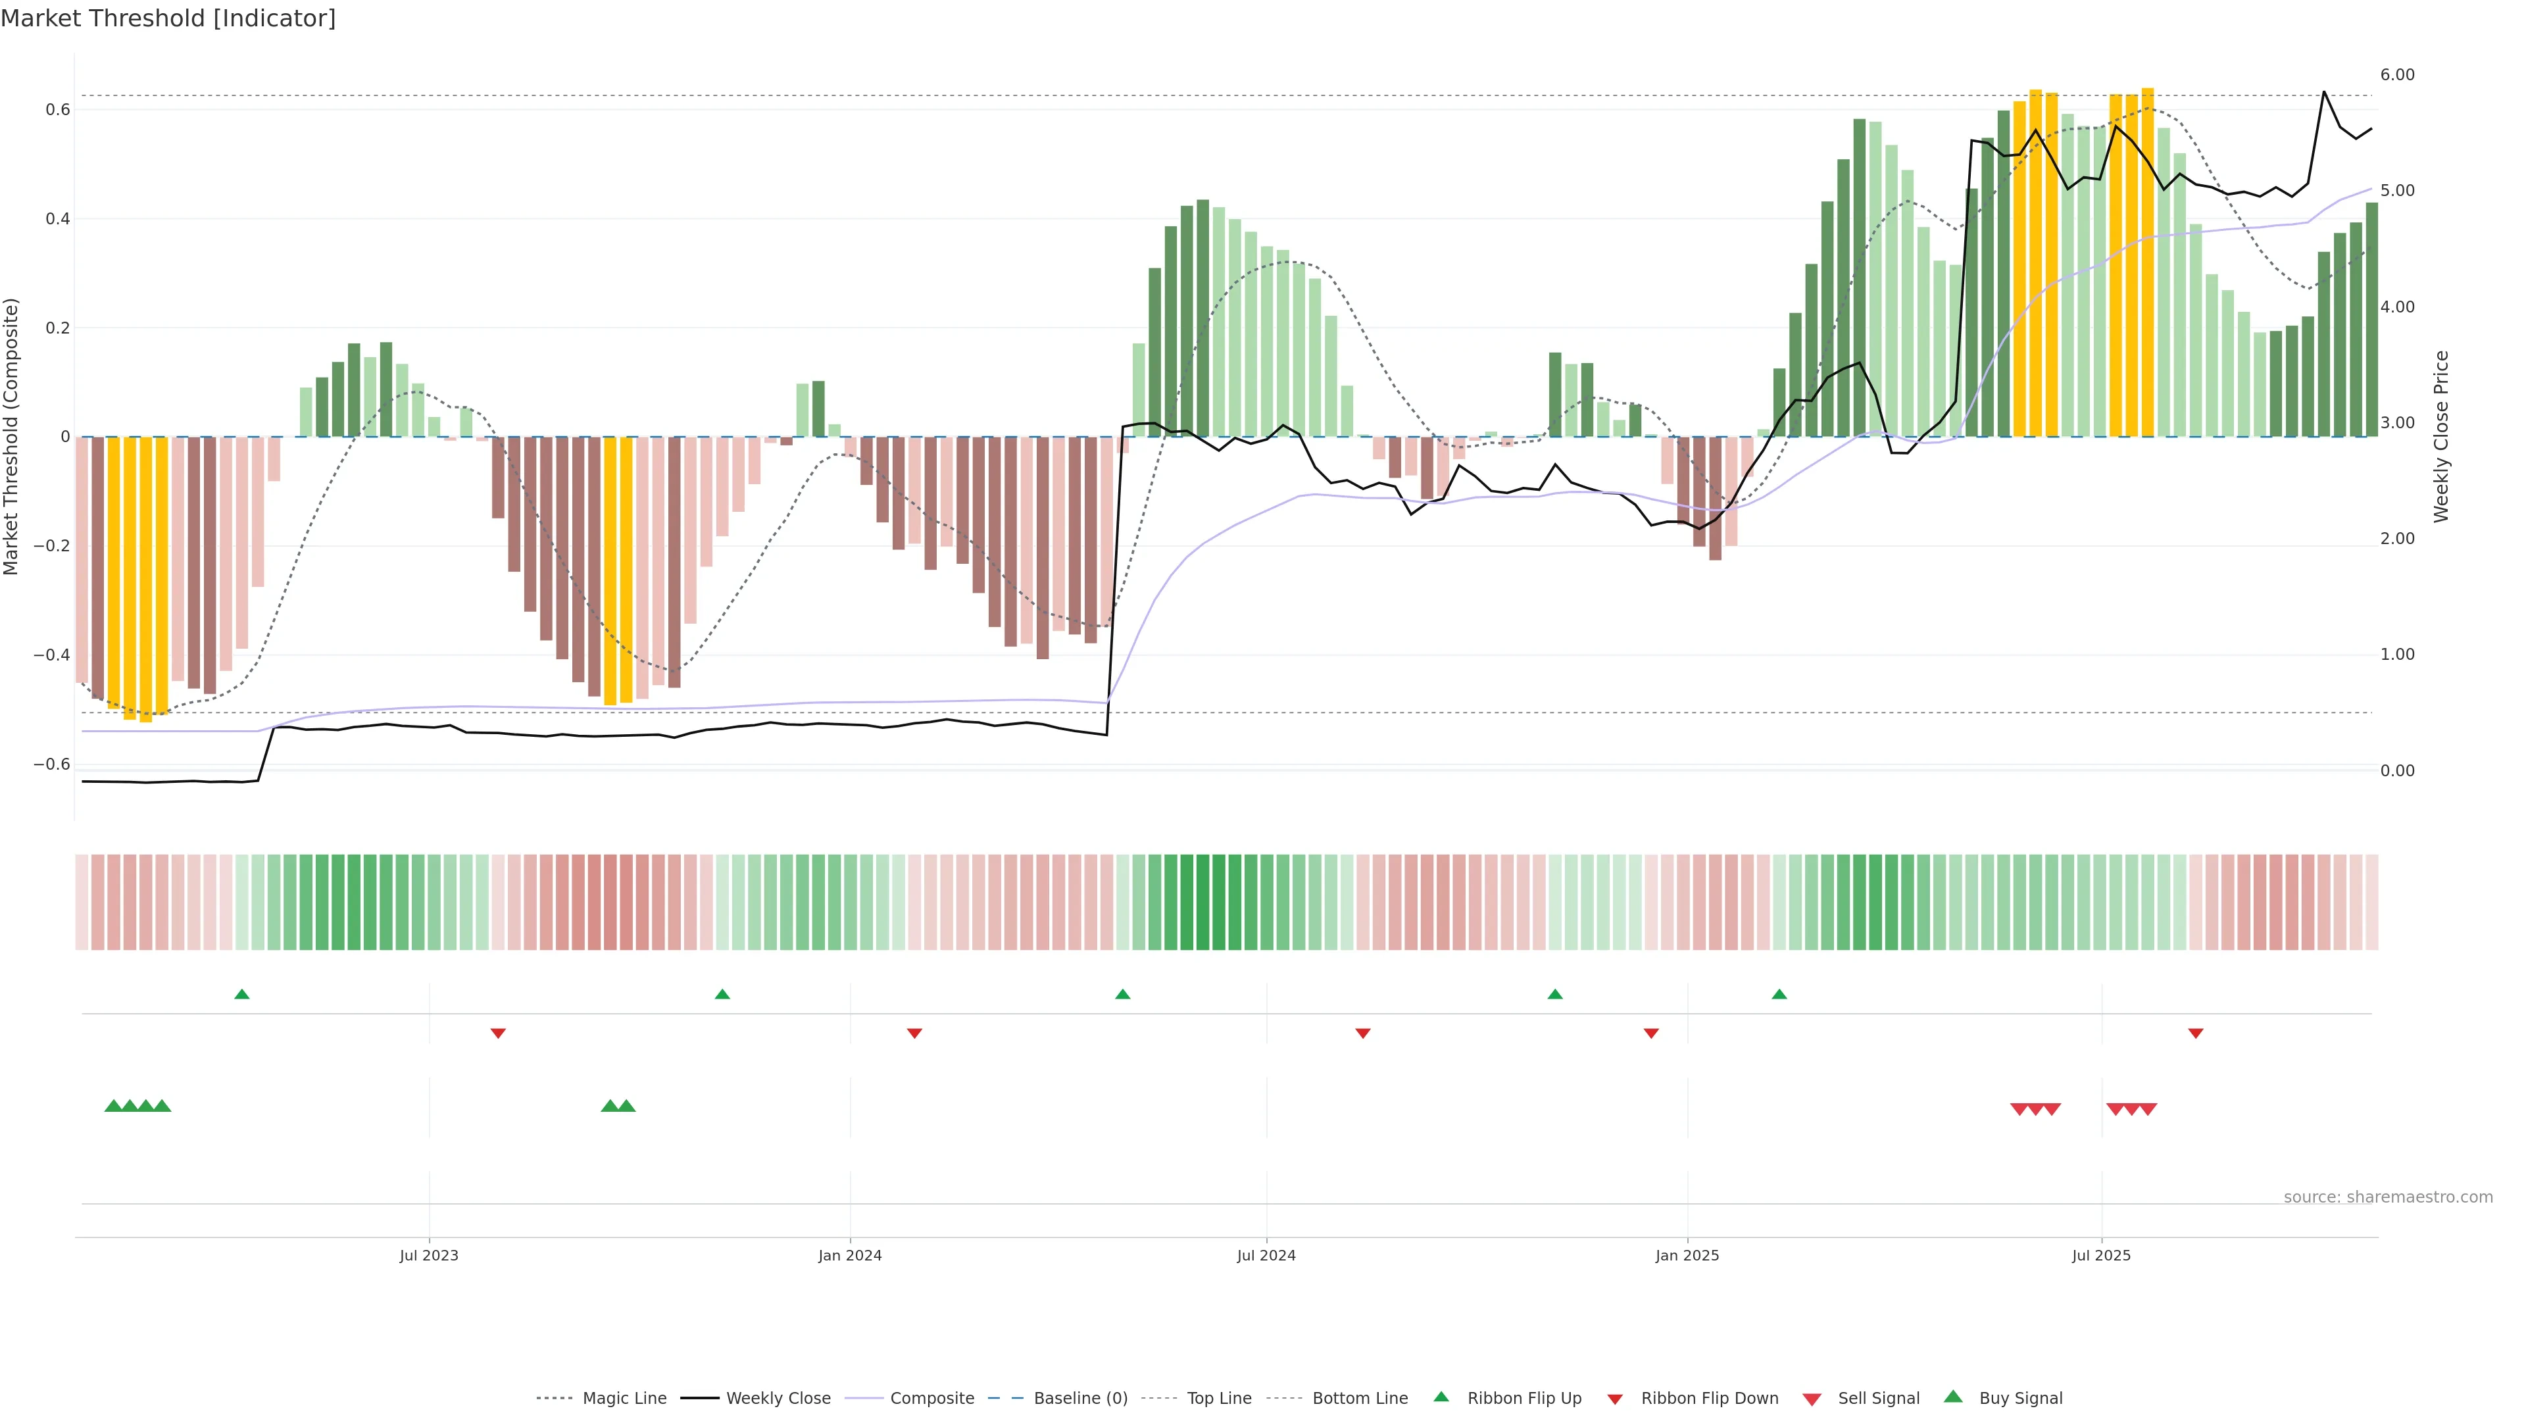2526x1421 pixels.
Task: Click the Buy Signal legend triangle icon
Action: tap(1953, 1397)
